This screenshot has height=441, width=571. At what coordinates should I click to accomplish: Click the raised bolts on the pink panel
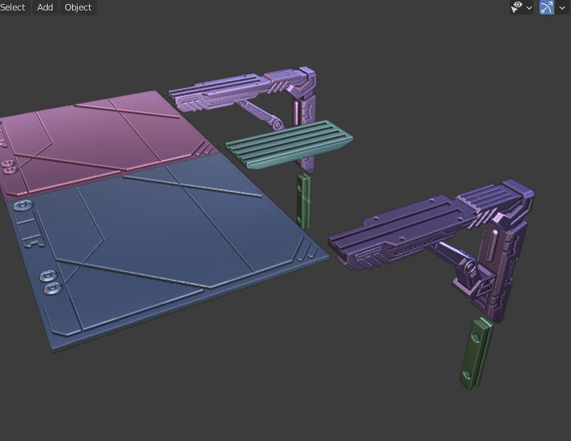(7, 167)
